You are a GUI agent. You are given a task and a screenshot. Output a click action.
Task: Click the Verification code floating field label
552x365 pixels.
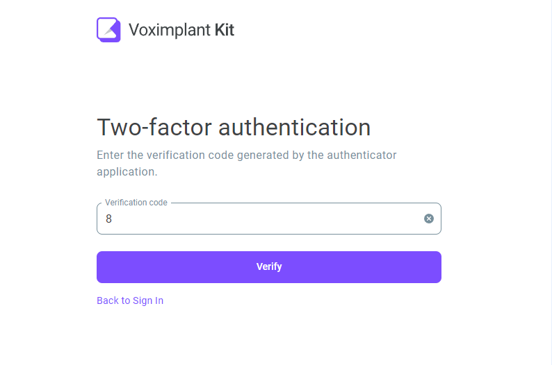[136, 203]
